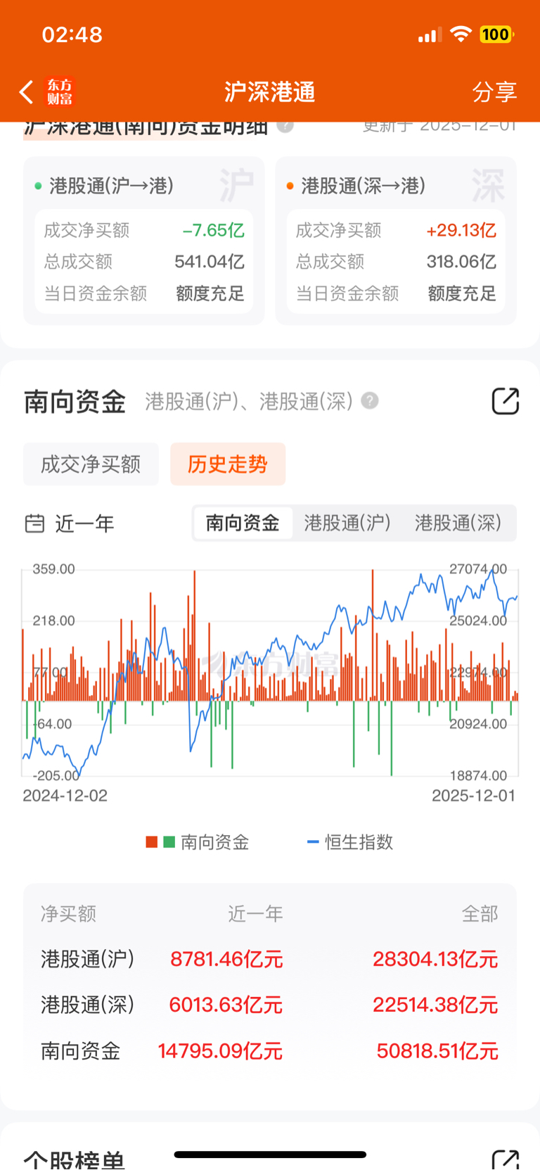Open the 南向资金 detail via the external link icon
Image resolution: width=540 pixels, height=1170 pixels.
[505, 401]
